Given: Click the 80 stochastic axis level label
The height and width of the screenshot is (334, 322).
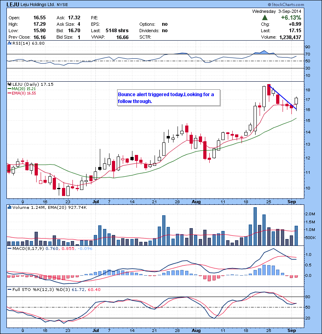Looking at the screenshot, I should [308, 297].
